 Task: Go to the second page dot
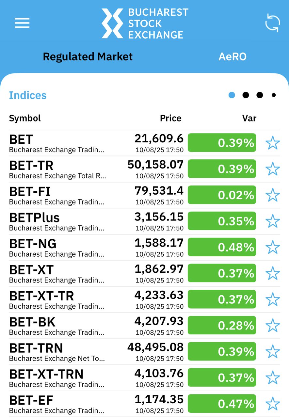[246, 95]
